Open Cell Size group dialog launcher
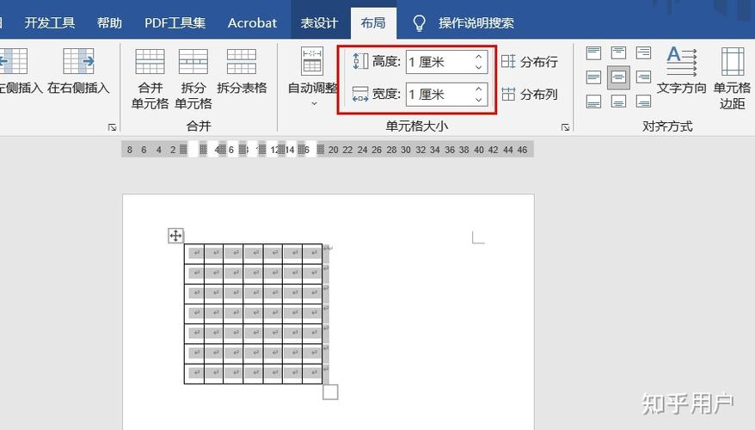 565,127
